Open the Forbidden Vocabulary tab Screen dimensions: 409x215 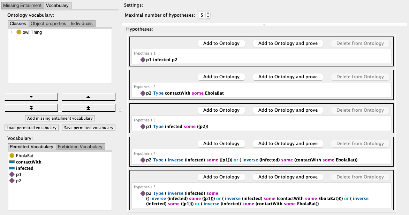(80, 147)
